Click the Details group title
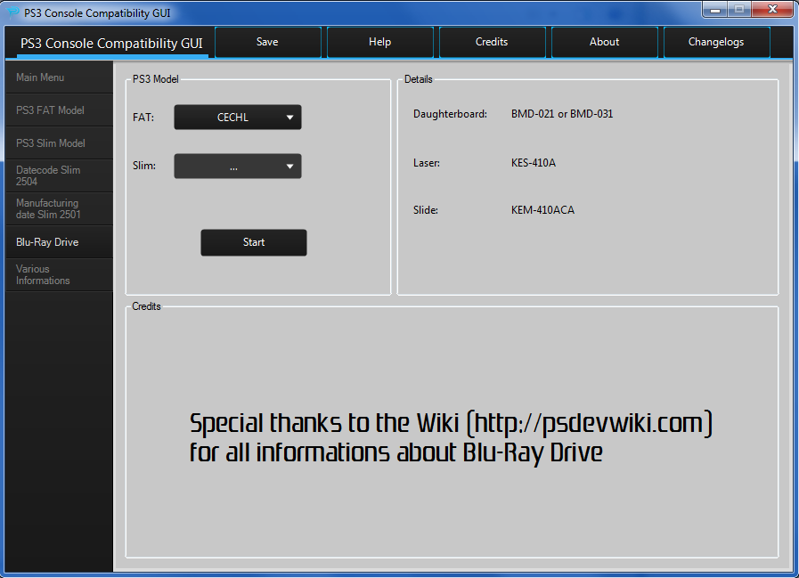This screenshot has width=799, height=578. (x=419, y=79)
